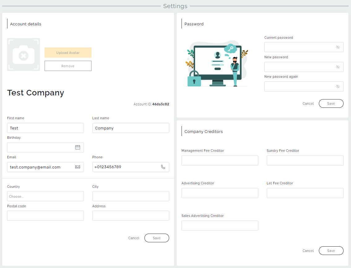Focus the City input field
Viewport: 351px width, 268px height.
coord(131,196)
